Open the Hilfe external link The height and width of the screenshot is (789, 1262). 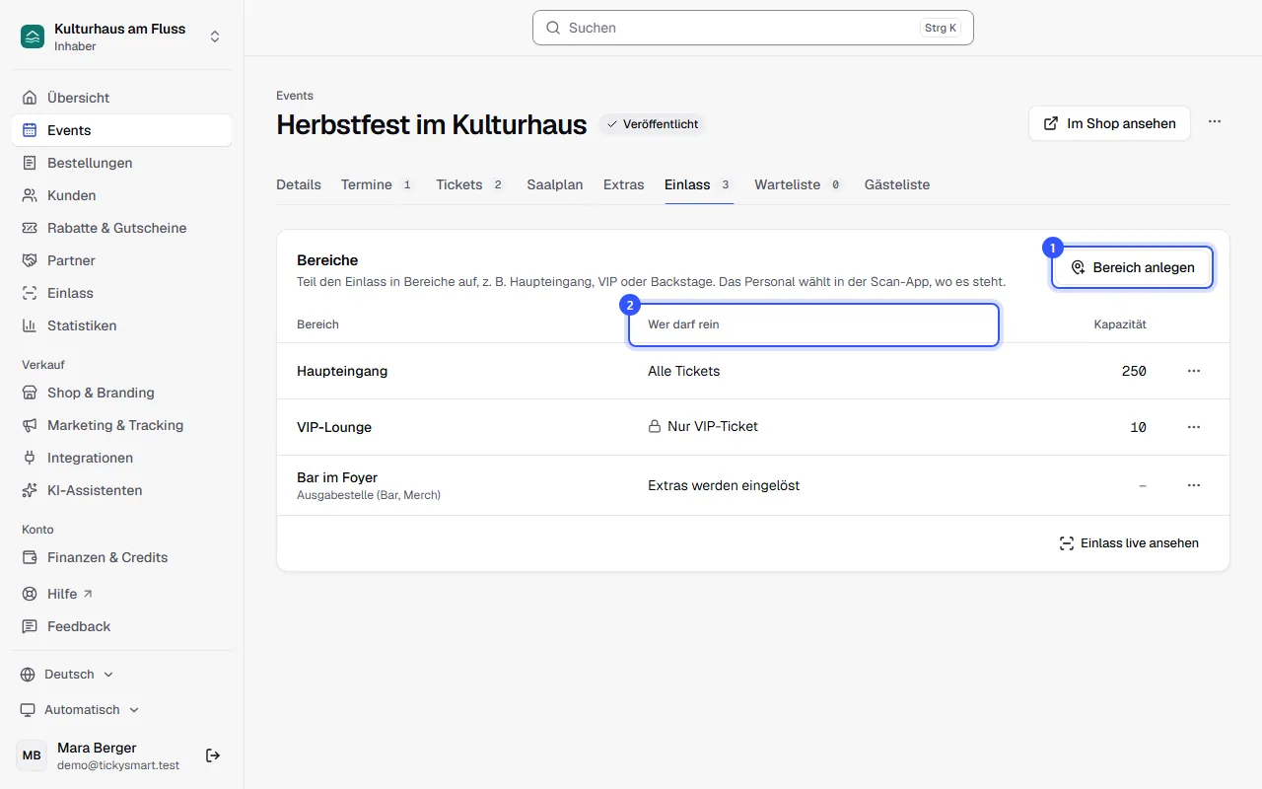click(x=122, y=594)
